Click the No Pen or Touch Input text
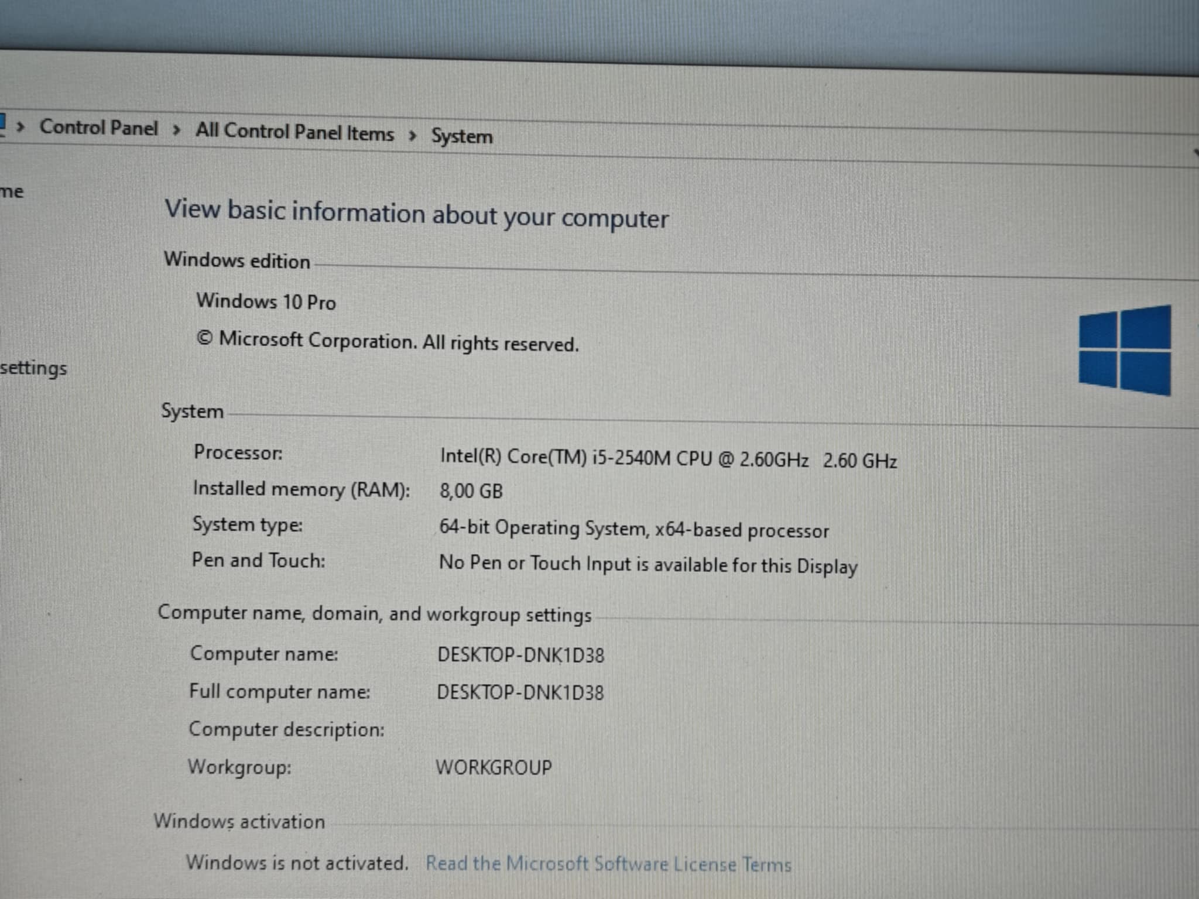 tap(648, 564)
